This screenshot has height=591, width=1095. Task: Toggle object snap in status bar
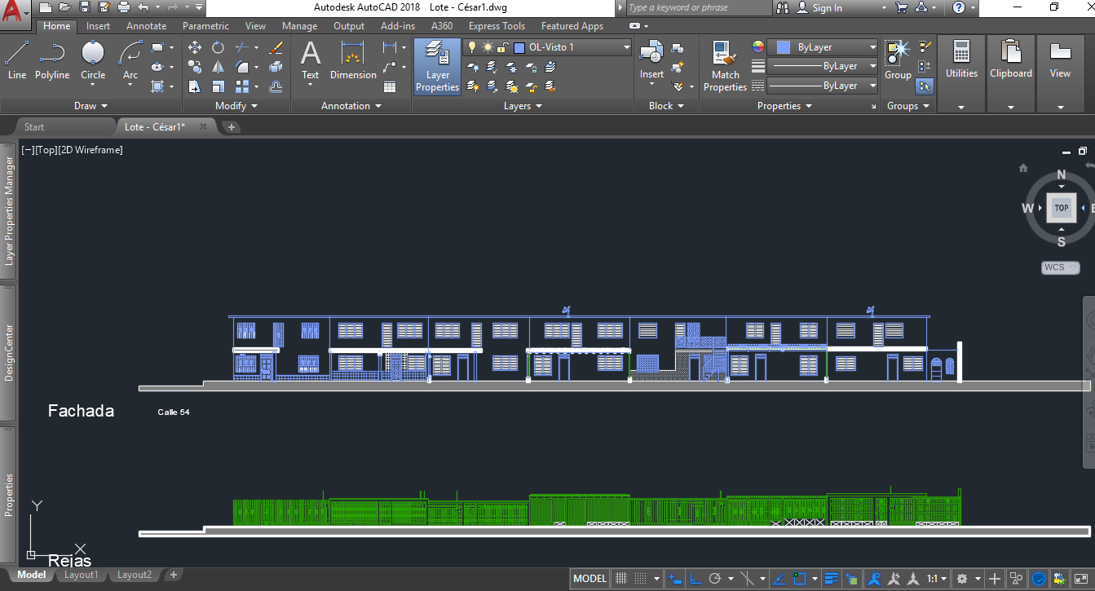pos(800,579)
